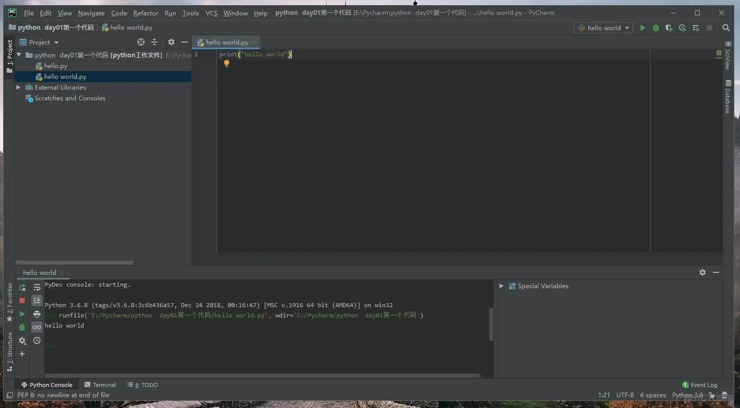Add a new console with plus icon
This screenshot has width=740, height=408.
(22, 354)
